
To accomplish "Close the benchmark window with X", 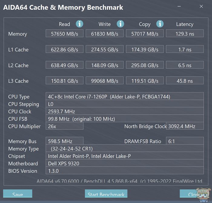I will pyautogui.click(x=202, y=6).
